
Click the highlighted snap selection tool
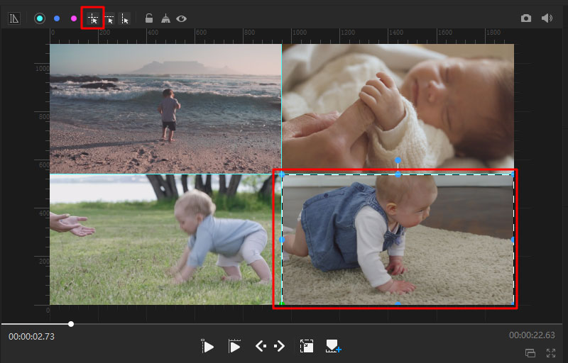pyautogui.click(x=93, y=18)
